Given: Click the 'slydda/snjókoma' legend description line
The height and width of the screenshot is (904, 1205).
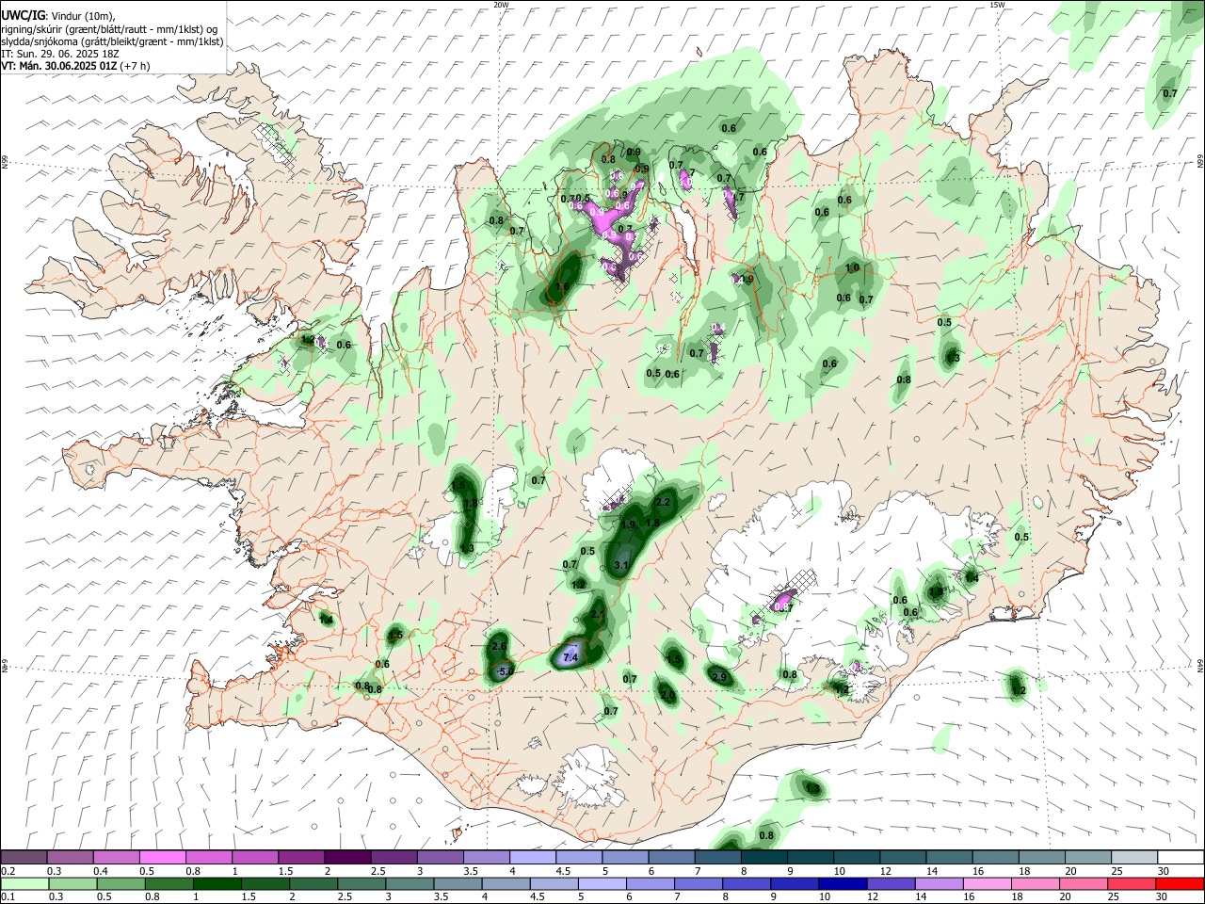Looking at the screenshot, I should coord(112,41).
